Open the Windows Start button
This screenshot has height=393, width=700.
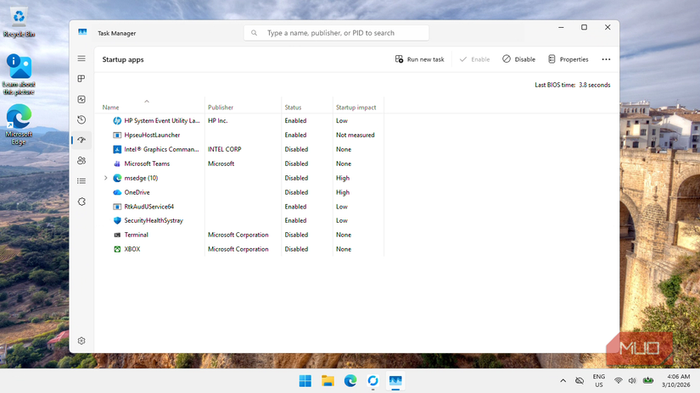pos(305,381)
